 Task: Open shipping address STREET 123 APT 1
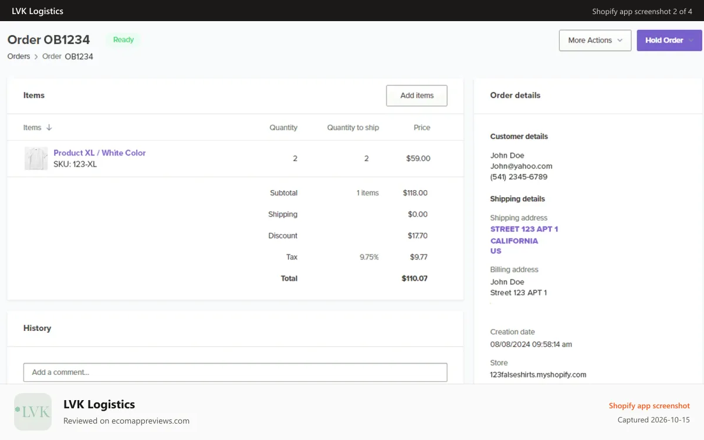pos(524,229)
